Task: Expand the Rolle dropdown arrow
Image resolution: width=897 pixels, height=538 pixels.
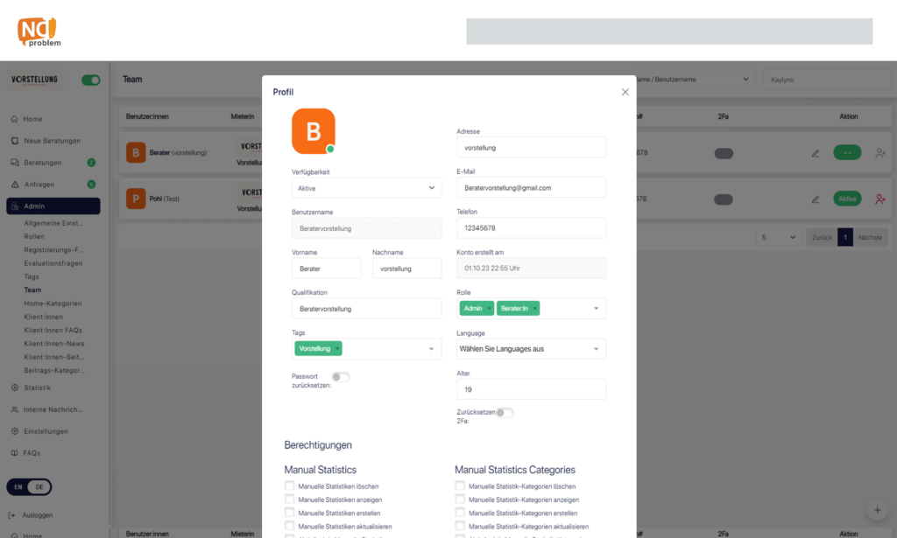Action: pos(596,309)
